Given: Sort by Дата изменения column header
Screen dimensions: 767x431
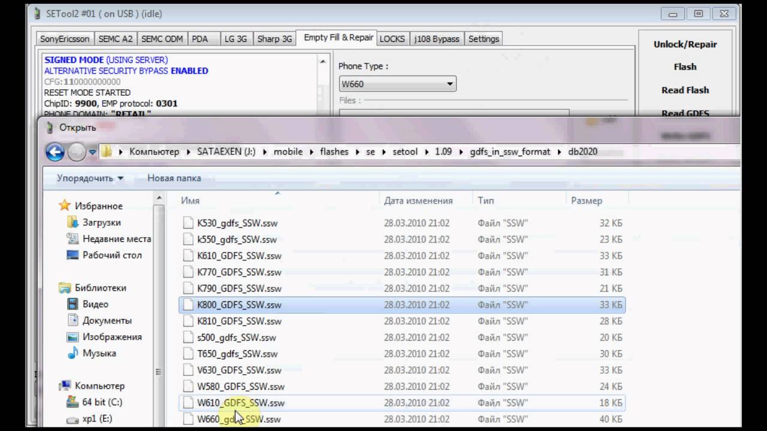Looking at the screenshot, I should point(425,201).
